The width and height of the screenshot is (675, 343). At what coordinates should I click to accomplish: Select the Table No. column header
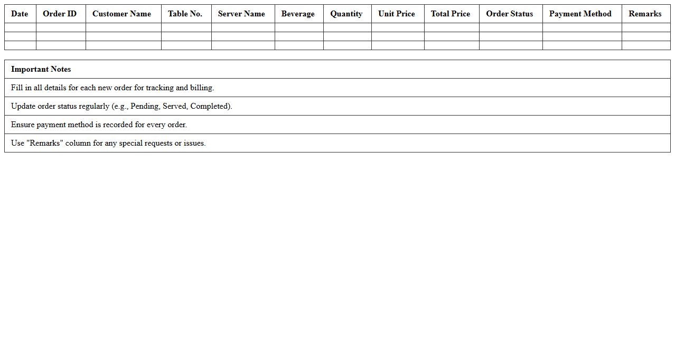point(185,14)
